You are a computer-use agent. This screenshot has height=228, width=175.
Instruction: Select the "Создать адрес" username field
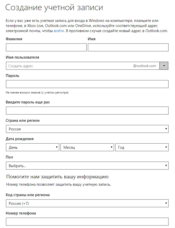[x=68, y=66]
